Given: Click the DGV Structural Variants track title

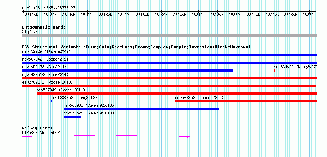Looking at the screenshot, I should click(x=136, y=47).
